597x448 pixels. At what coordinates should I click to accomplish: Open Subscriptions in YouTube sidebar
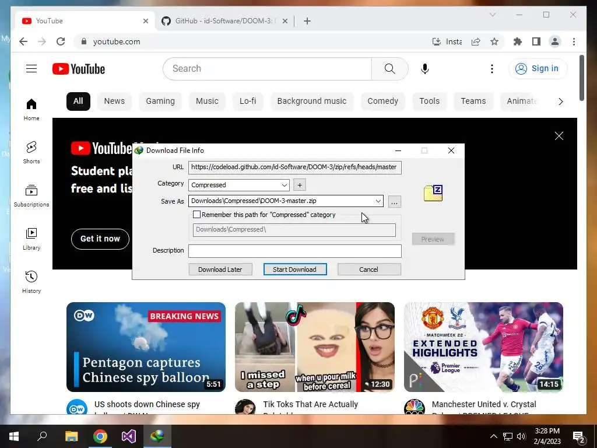31,195
